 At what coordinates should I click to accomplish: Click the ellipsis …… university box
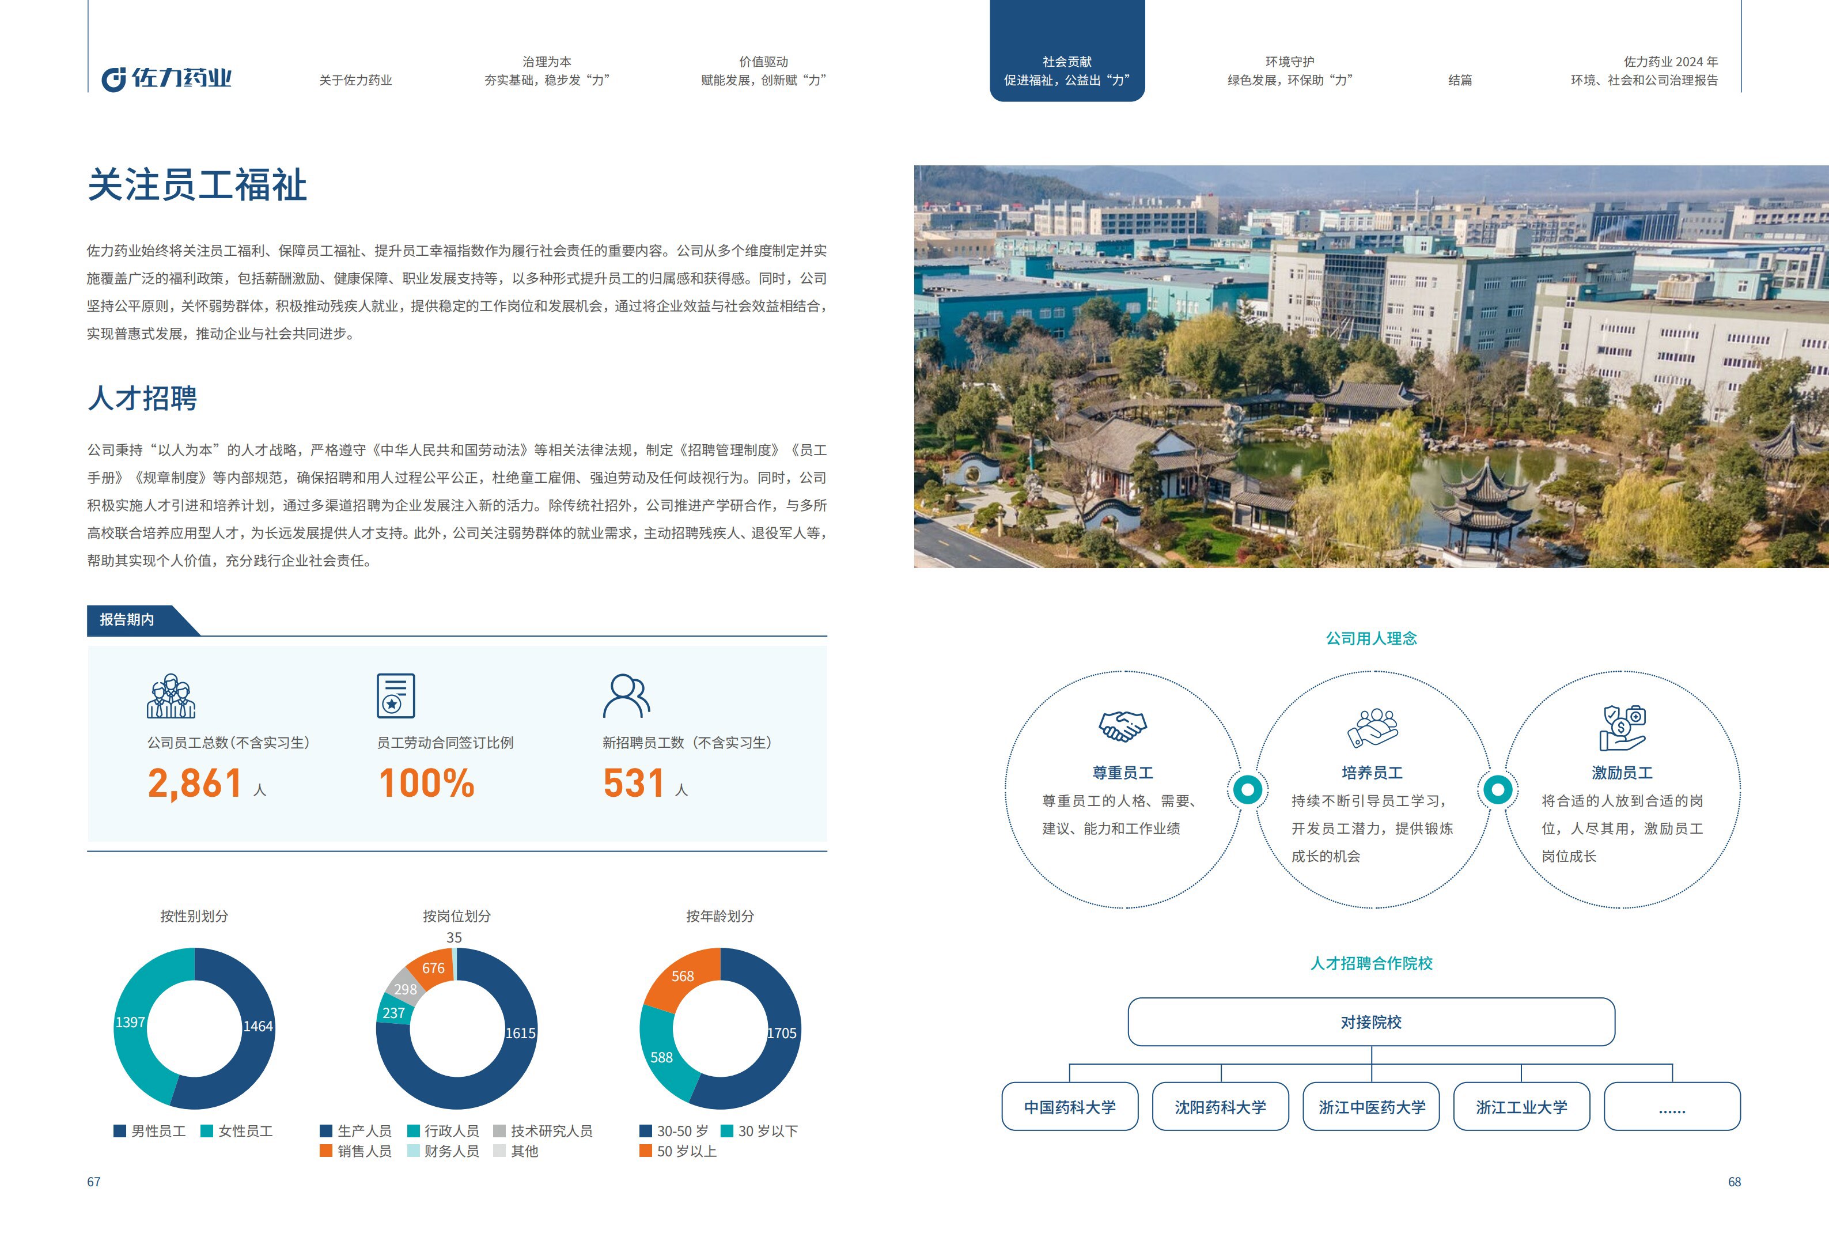click(1672, 1107)
